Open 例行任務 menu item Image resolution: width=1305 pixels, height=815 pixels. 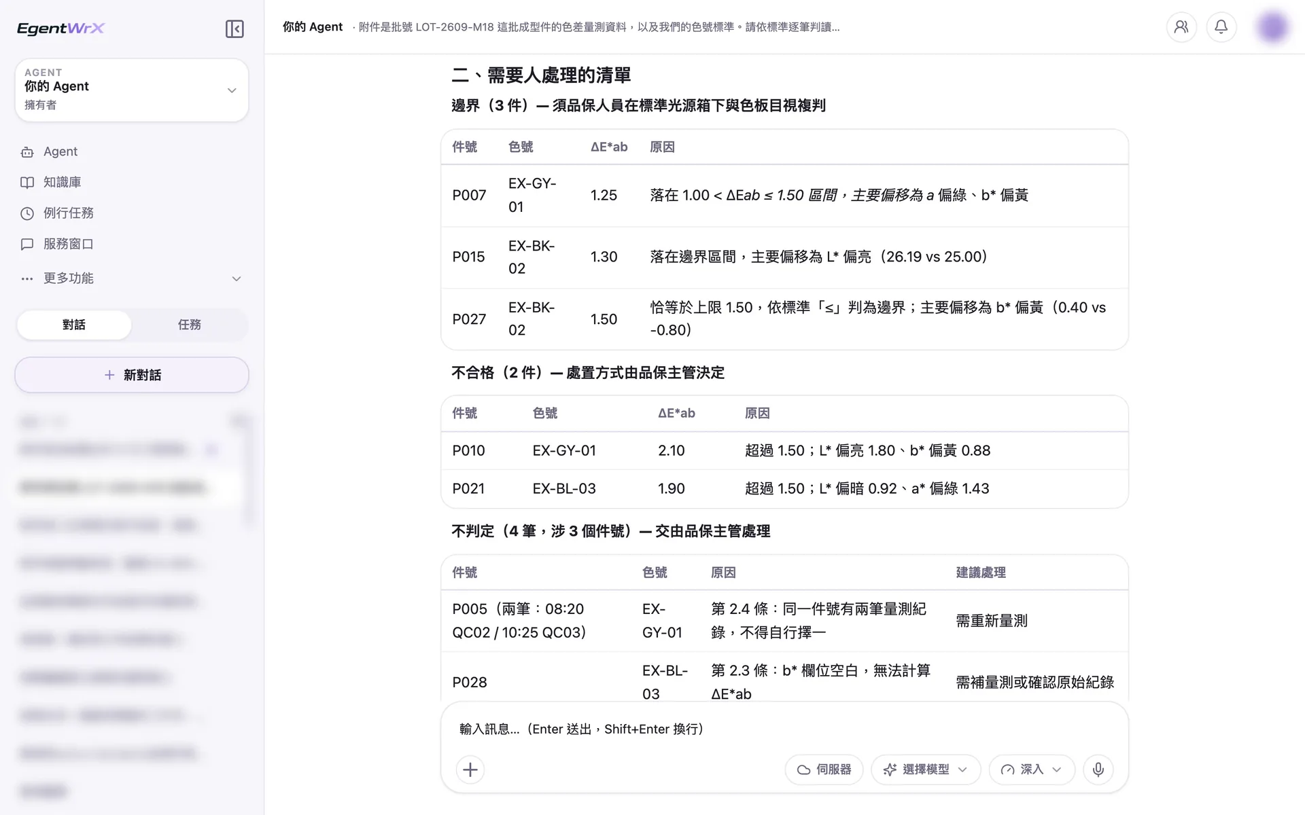coord(131,213)
